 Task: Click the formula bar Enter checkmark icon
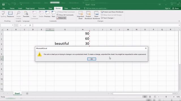(25, 25)
